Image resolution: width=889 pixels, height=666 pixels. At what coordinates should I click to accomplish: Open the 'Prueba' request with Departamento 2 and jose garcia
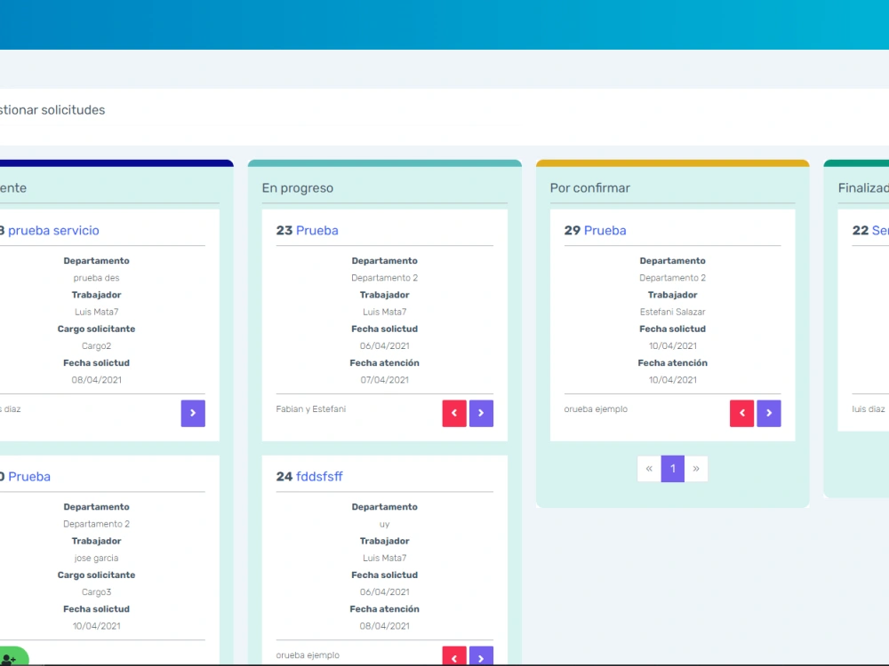[x=29, y=477]
